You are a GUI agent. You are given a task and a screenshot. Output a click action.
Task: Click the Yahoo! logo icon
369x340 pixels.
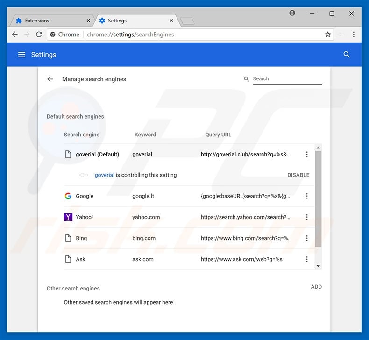[68, 217]
